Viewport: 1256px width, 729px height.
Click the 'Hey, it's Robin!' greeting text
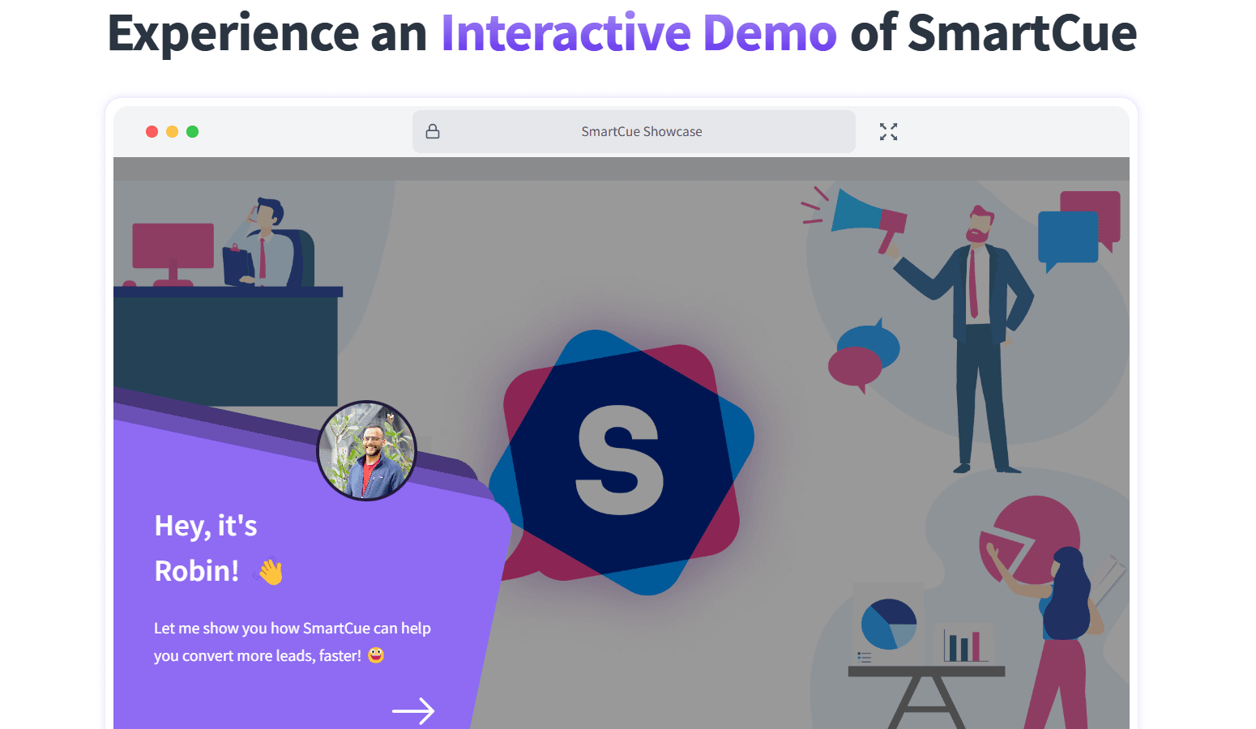pyautogui.click(x=219, y=548)
